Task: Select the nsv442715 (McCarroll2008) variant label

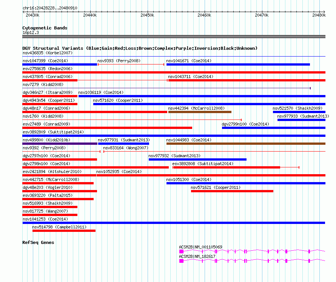Action: 51,179
